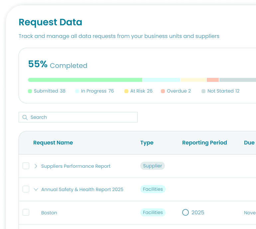256x229 pixels.
Task: Sort by Reporting Period column header
Action: (204, 143)
